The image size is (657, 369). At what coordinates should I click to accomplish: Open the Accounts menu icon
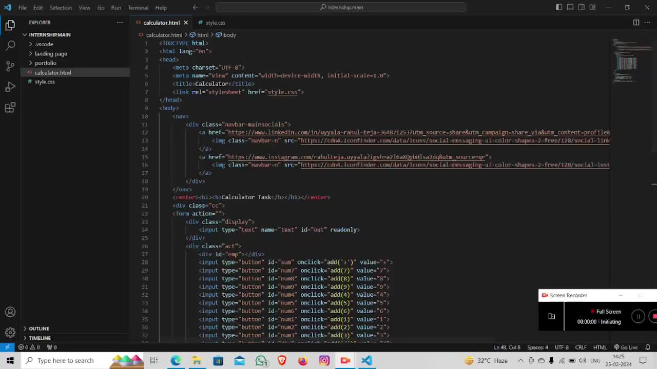10,312
